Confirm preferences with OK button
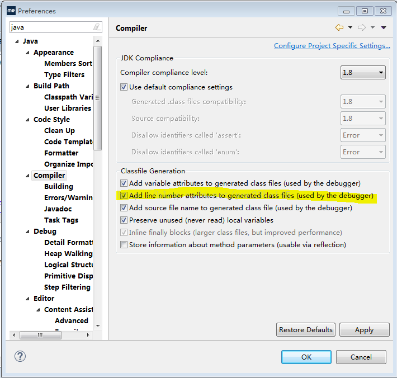The width and height of the screenshot is (397, 378). (x=306, y=357)
